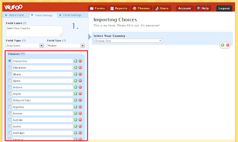Set Albania as default choice
Viewport: 238px width, 142px height.
pyautogui.click(x=10, y=74)
